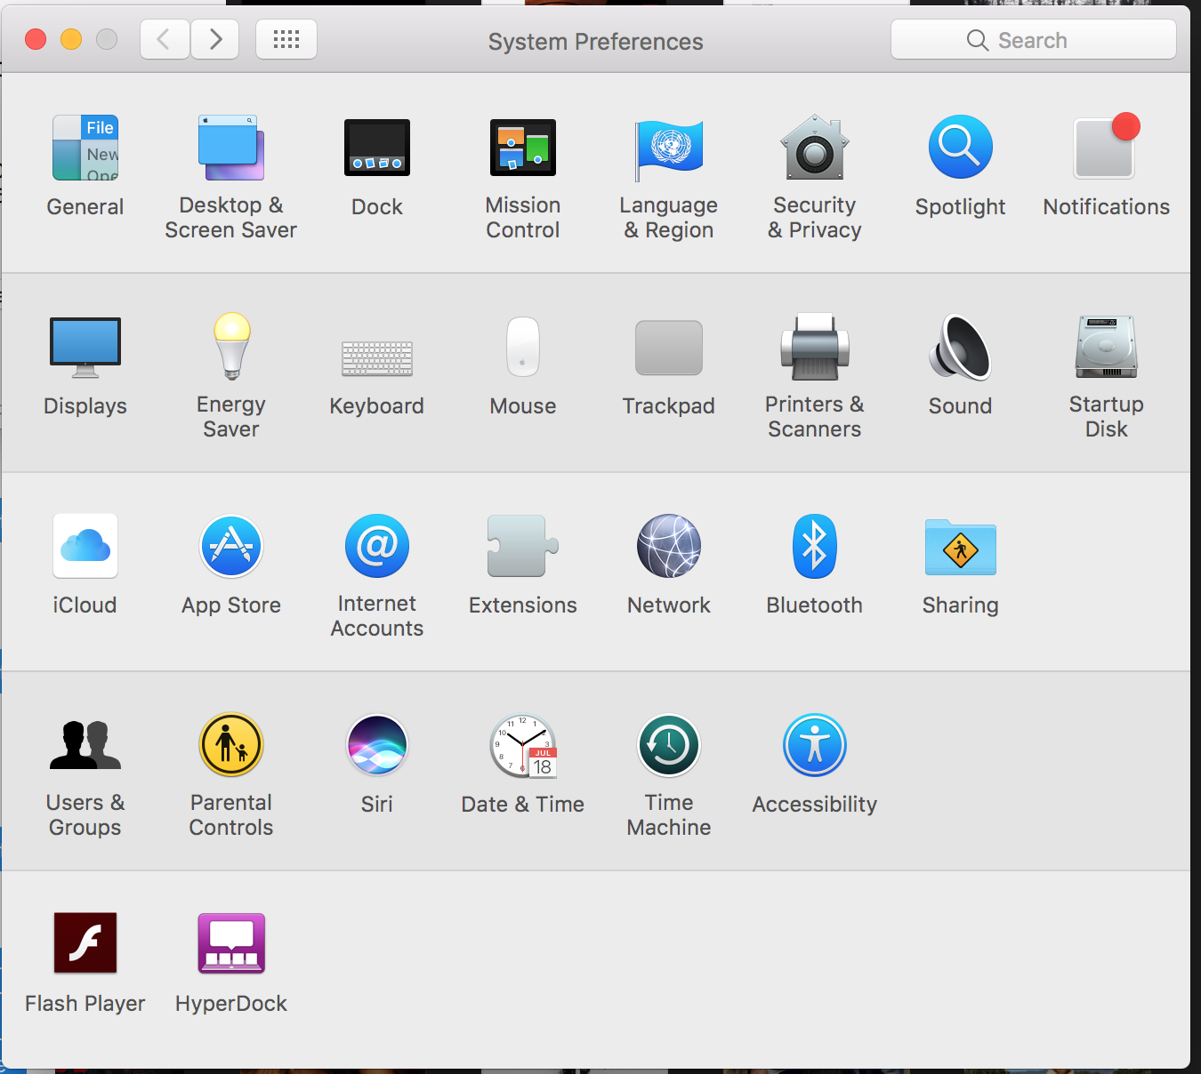Screen dimensions: 1201x1074
Task: Click the Forward navigation arrow
Action: 214,39
